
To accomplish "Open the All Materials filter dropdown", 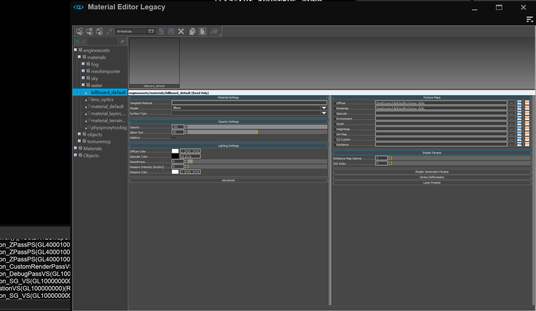I will coord(135,31).
